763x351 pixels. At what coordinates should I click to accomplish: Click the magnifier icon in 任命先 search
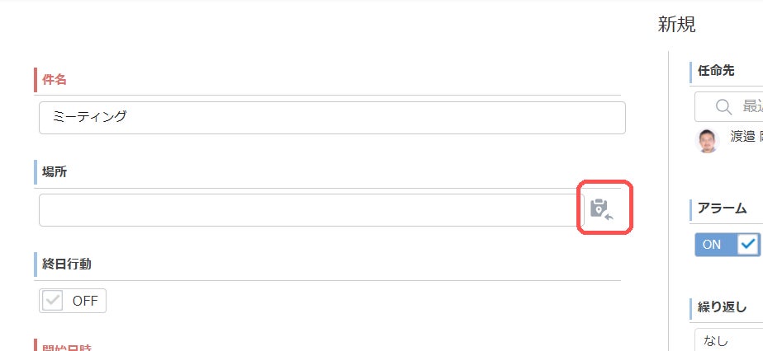723,106
